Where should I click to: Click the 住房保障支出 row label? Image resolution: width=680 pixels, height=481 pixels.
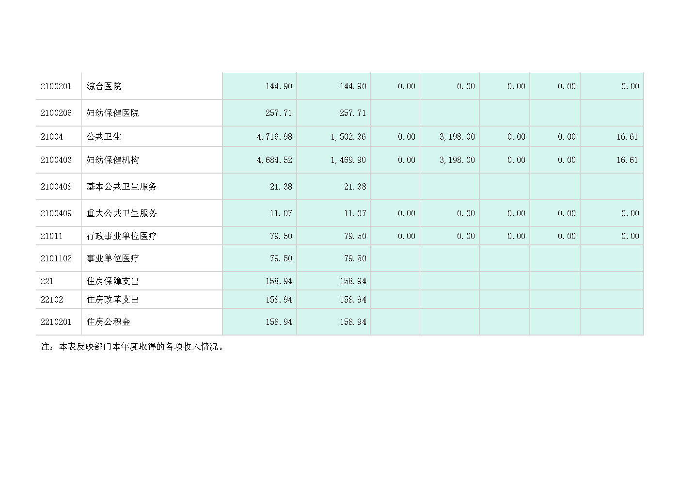click(112, 281)
